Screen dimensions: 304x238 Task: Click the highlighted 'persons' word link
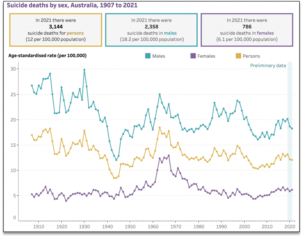(x=75, y=33)
